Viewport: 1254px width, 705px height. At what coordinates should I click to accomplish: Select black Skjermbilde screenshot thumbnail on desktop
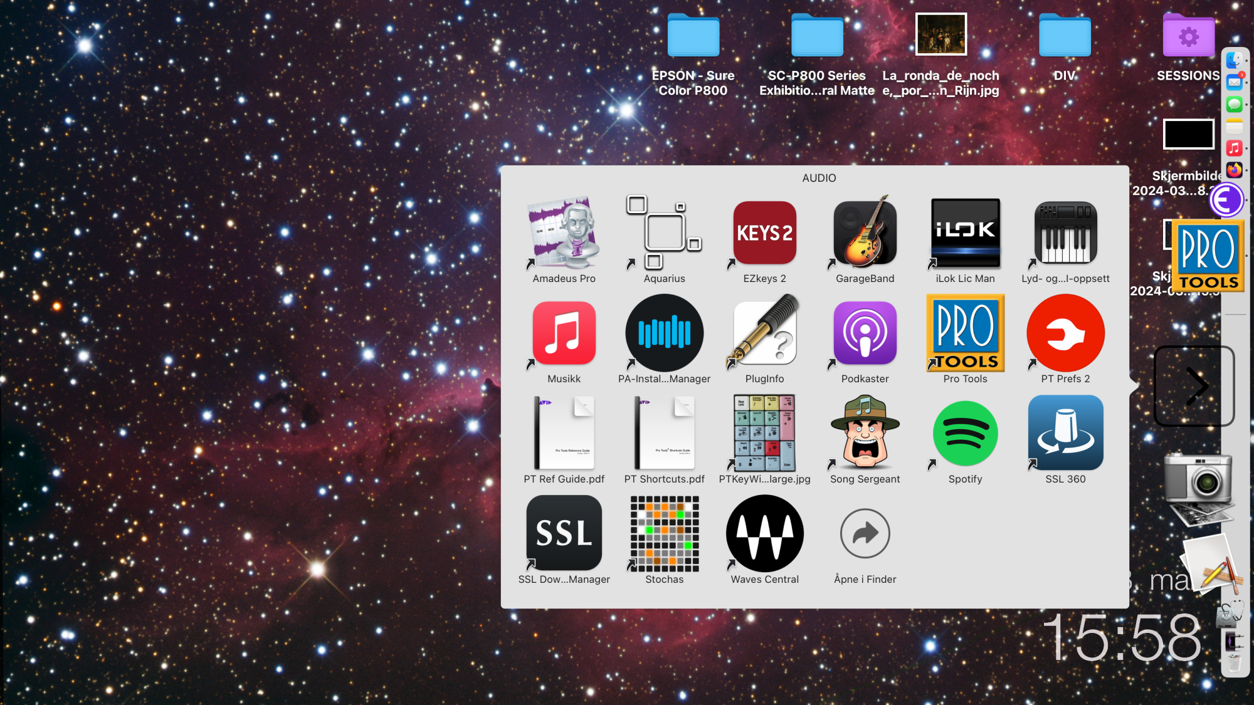(x=1188, y=134)
